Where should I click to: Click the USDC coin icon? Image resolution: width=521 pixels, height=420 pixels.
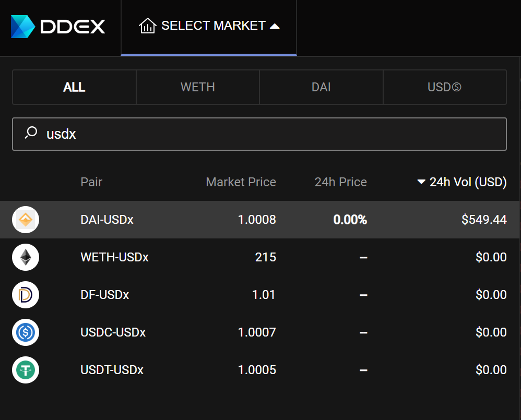[x=26, y=332]
